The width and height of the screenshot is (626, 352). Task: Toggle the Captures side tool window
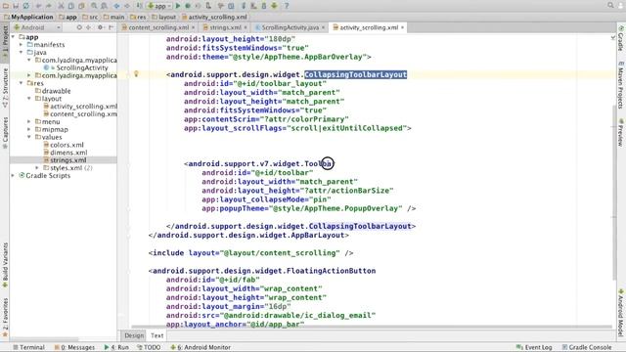click(x=5, y=133)
